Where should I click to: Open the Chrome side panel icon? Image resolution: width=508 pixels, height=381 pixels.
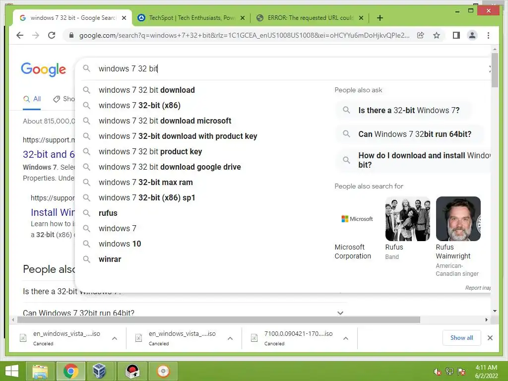456,35
